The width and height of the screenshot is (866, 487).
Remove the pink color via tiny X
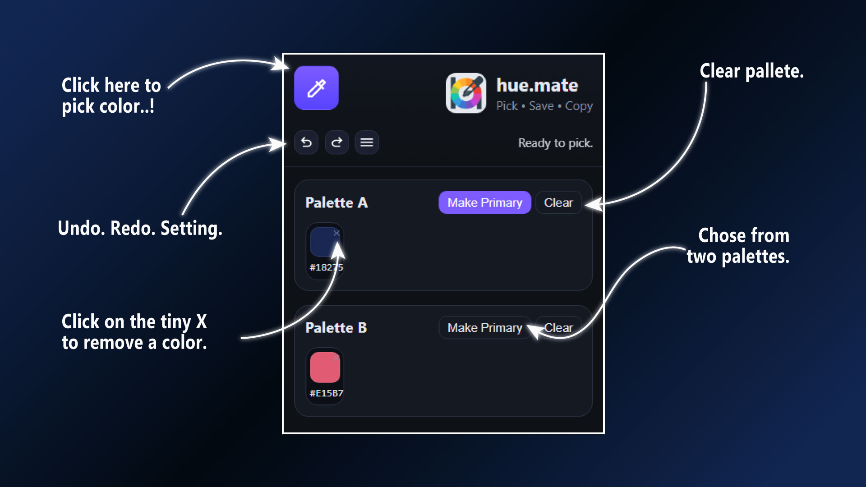click(x=336, y=358)
